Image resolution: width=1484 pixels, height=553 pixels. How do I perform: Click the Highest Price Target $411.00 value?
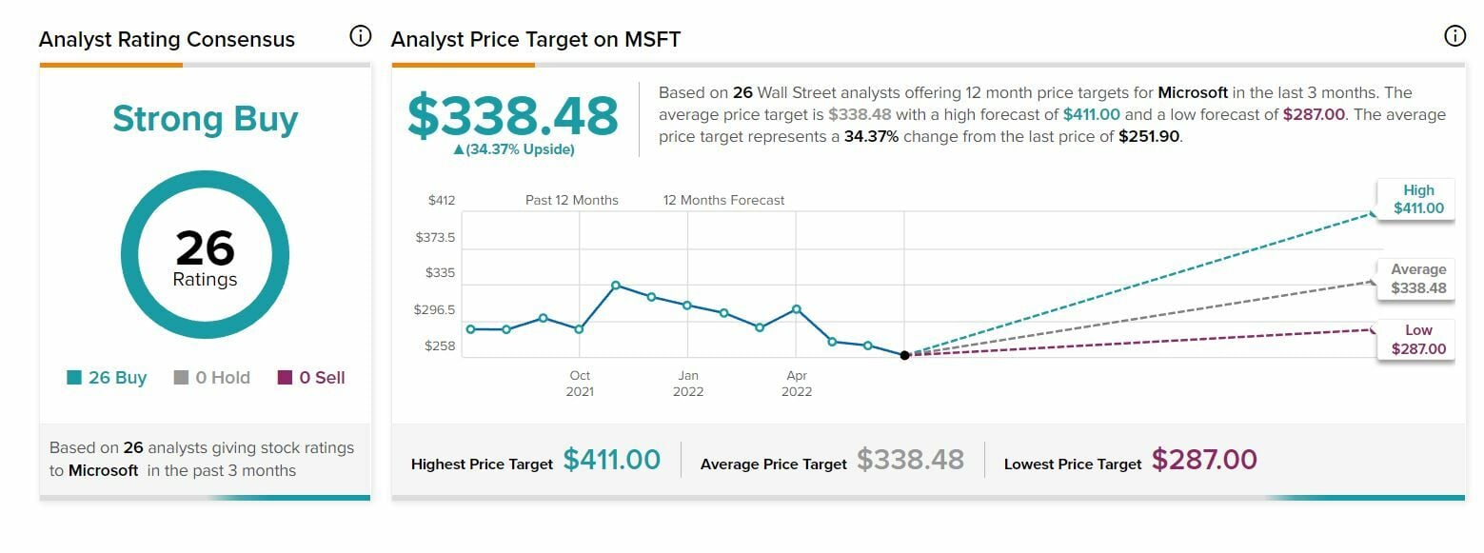[611, 460]
